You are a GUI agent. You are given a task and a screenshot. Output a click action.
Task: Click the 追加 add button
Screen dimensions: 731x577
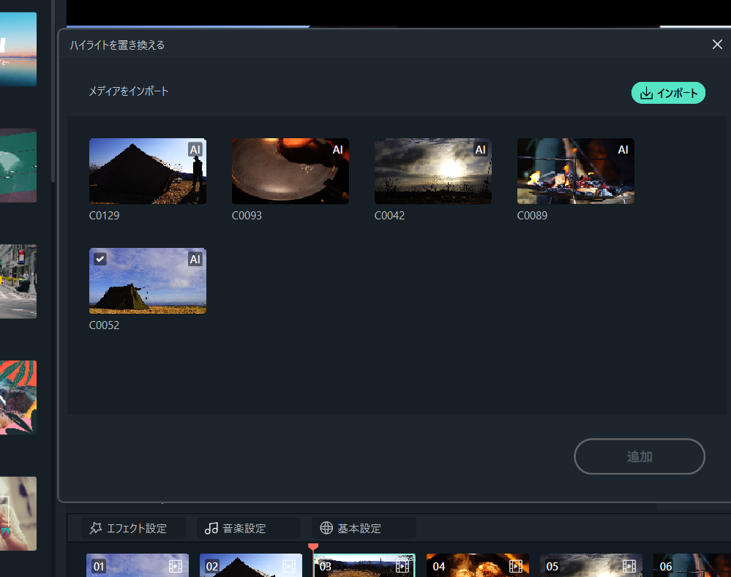(x=639, y=456)
